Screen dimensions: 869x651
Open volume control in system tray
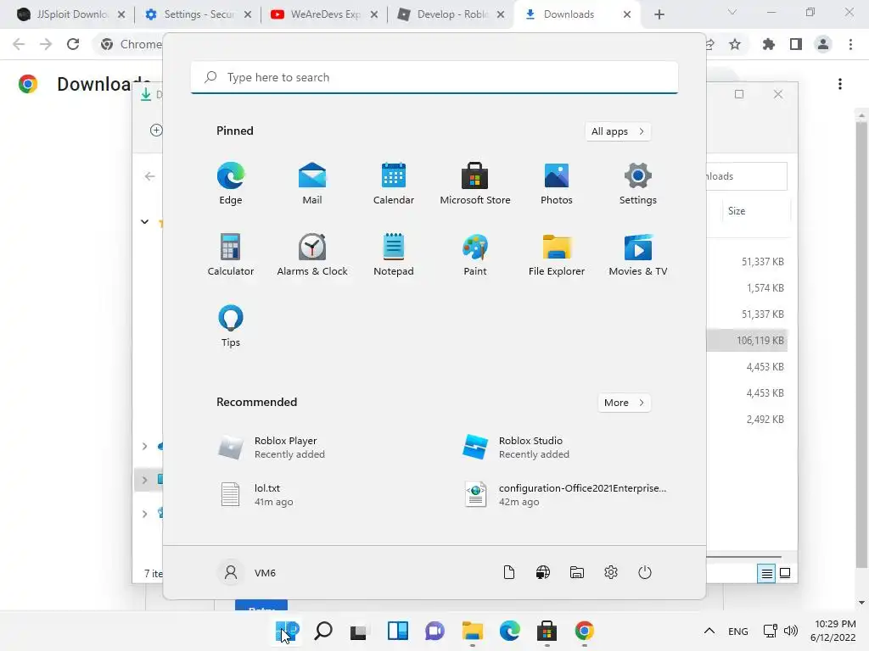coord(791,631)
